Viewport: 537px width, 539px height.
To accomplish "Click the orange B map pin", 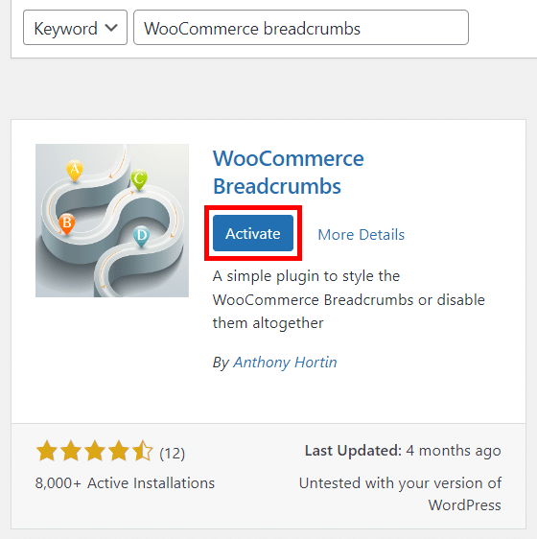I will [x=67, y=223].
